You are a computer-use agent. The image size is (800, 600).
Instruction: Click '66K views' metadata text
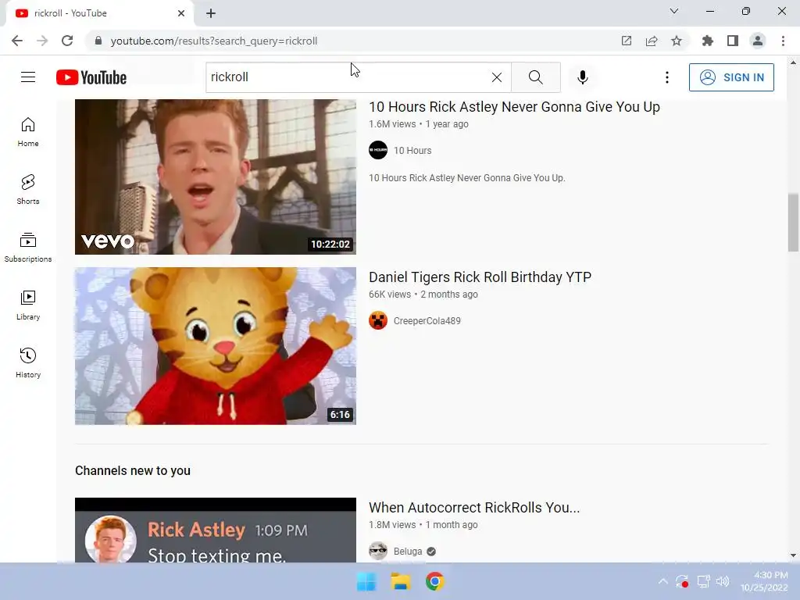point(389,295)
